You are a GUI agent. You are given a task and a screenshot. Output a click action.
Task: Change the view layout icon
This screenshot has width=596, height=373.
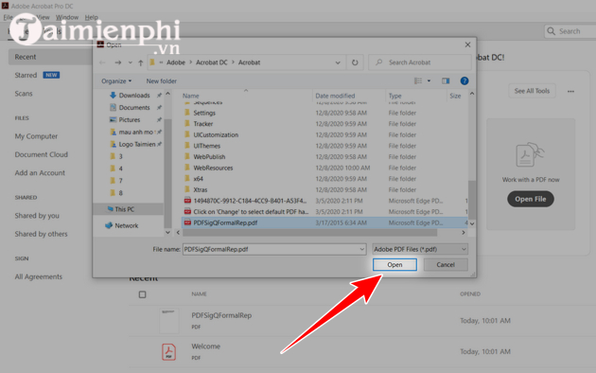point(418,80)
